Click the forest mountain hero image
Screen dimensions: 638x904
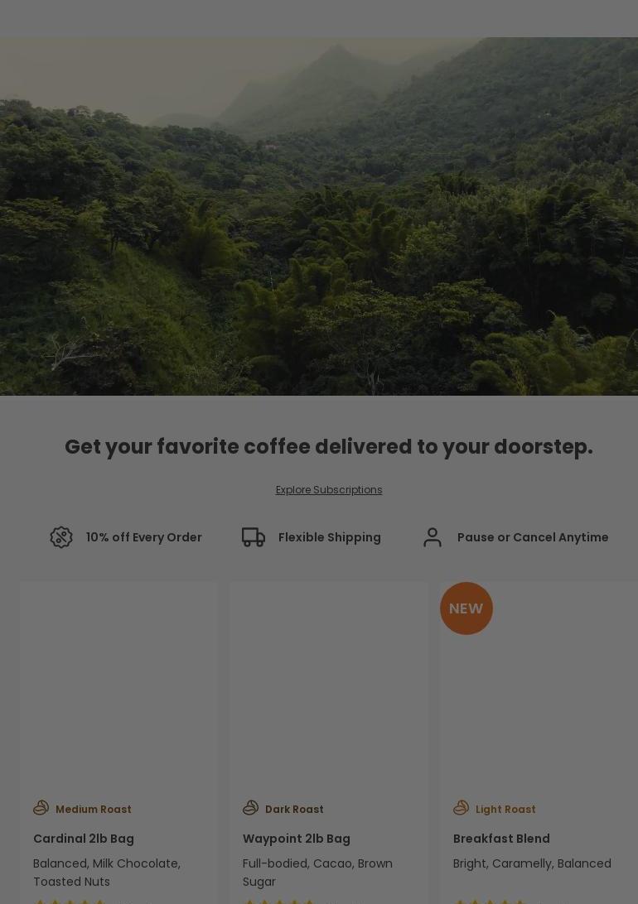pyautogui.click(x=319, y=216)
